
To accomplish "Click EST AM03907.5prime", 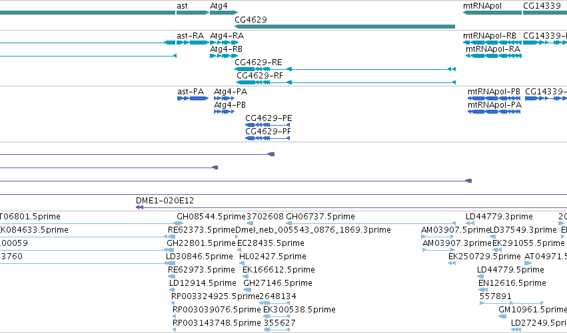I will (455, 230).
